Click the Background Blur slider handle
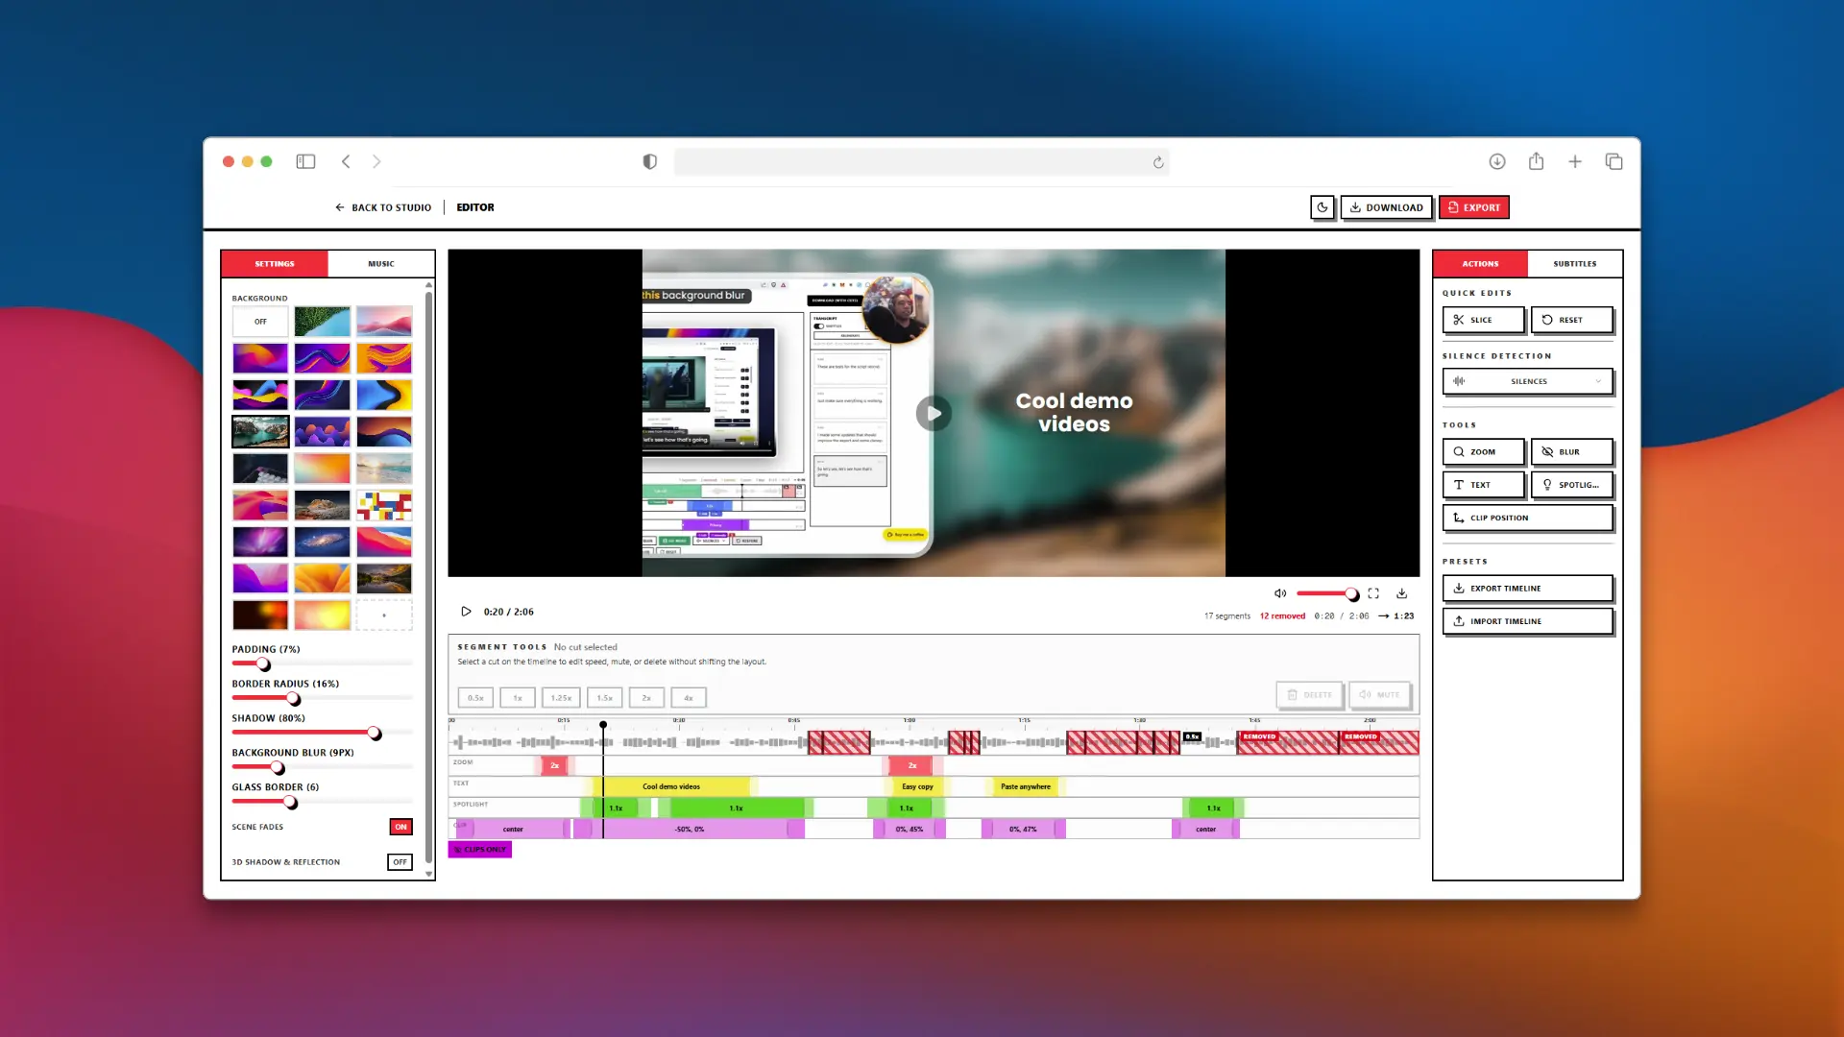Screen dimensions: 1844x1037 coord(278,768)
